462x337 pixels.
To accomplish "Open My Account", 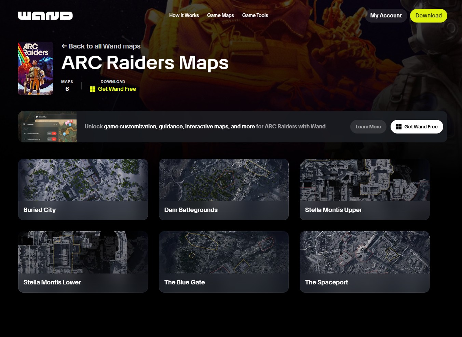I will [386, 16].
